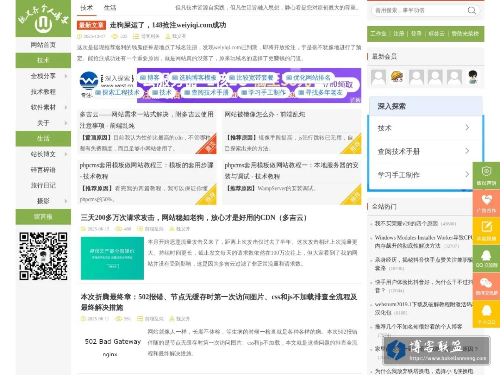The width and height of the screenshot is (500, 375).
Task: Open hot post webstorm2019.1下载及破解教程
Action: point(424,308)
